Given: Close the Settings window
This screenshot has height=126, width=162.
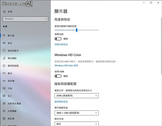Looking at the screenshot, I should pyautogui.click(x=158, y=3).
